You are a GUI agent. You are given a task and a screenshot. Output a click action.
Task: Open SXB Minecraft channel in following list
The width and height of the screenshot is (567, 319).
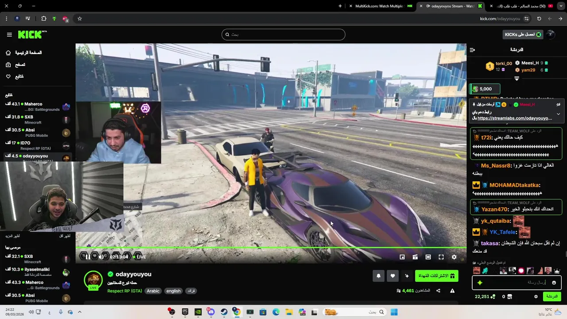click(37, 120)
